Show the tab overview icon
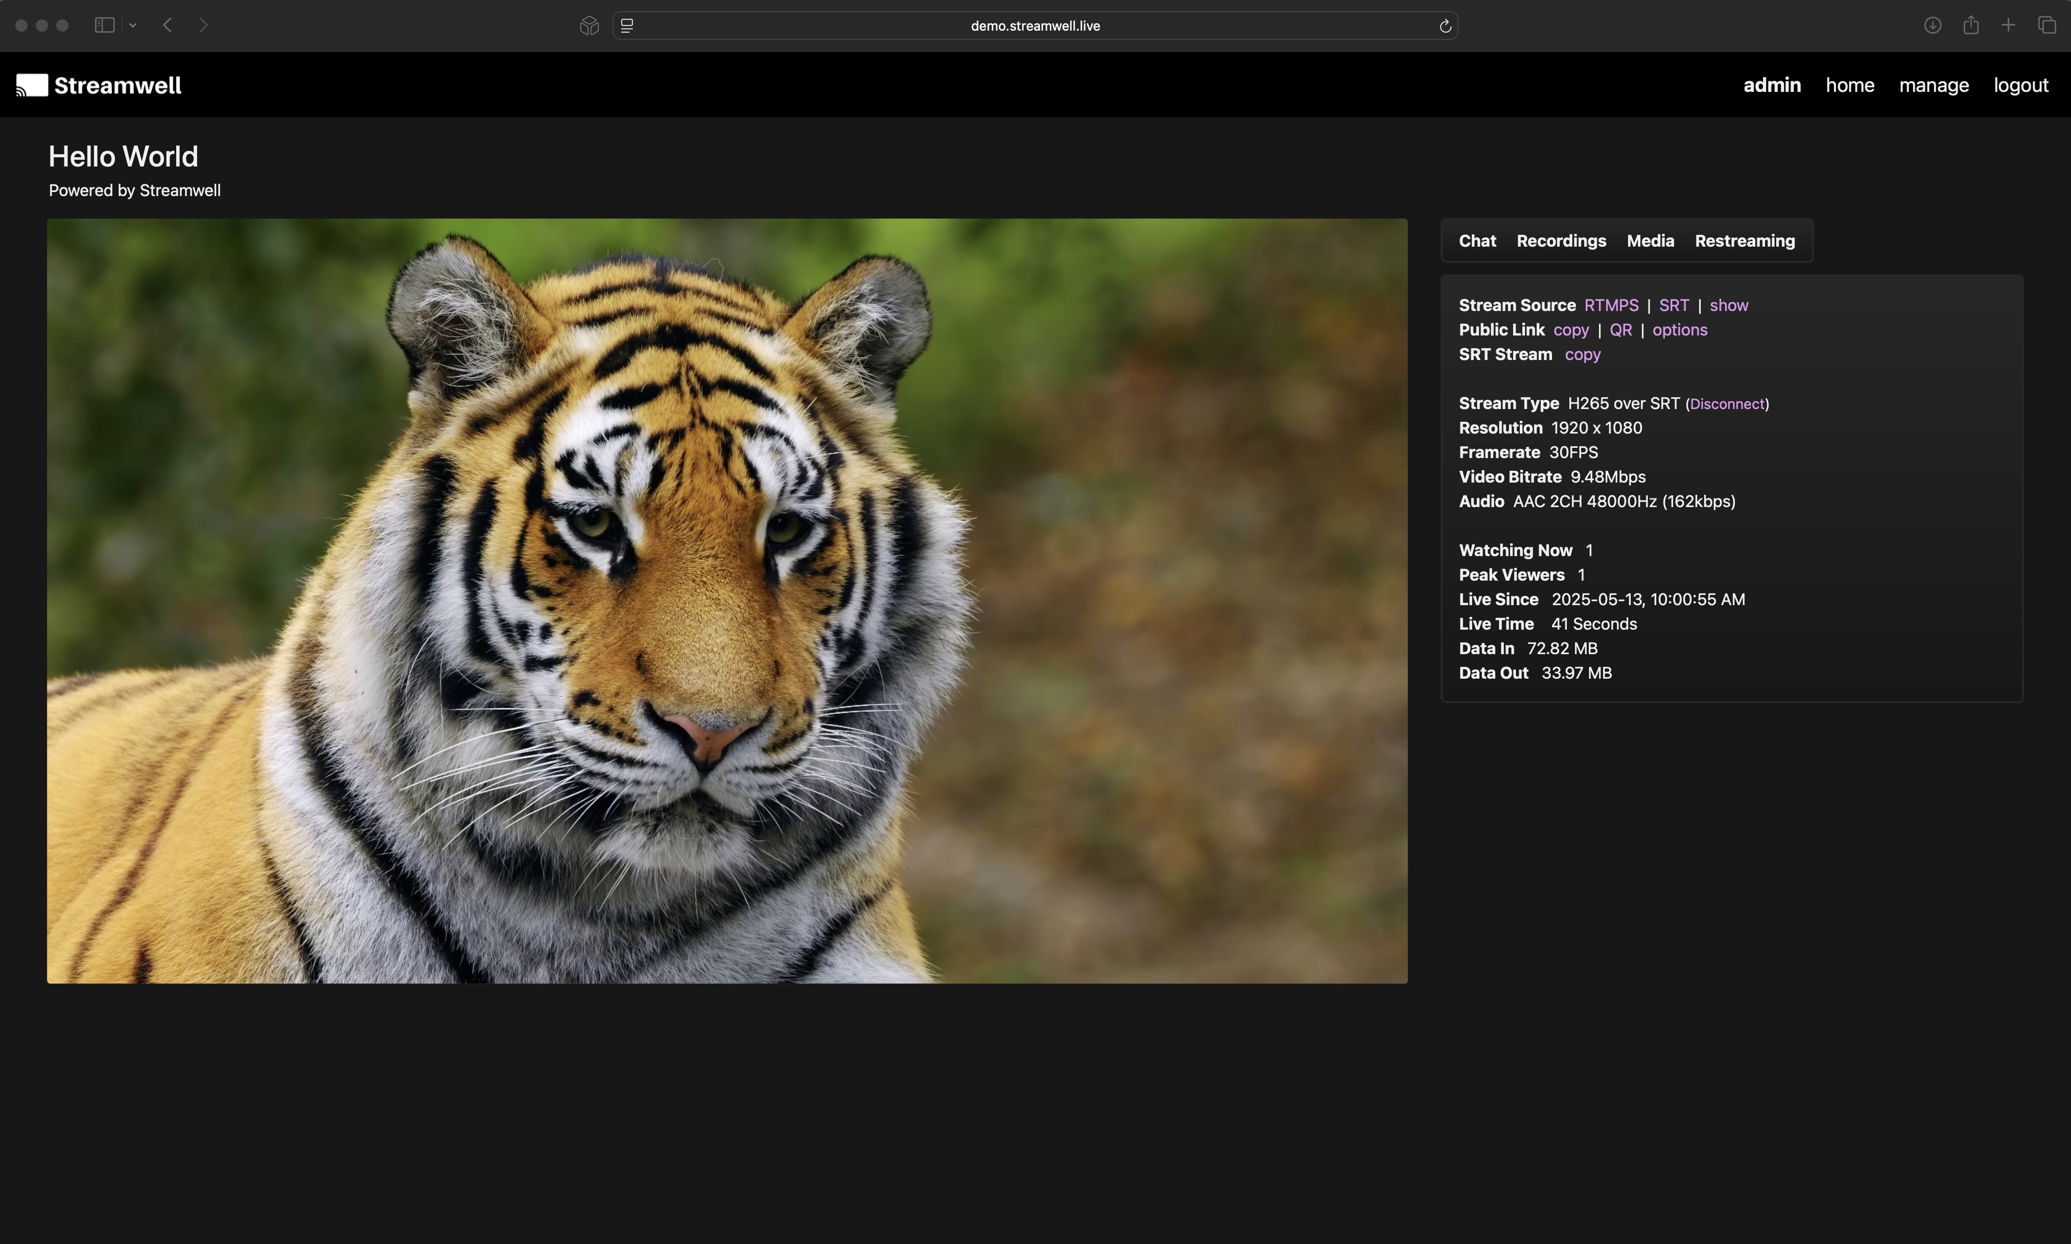 point(2046,25)
